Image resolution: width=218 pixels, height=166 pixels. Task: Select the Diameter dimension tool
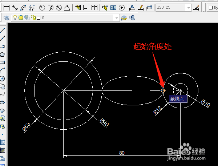(x=59, y=8)
